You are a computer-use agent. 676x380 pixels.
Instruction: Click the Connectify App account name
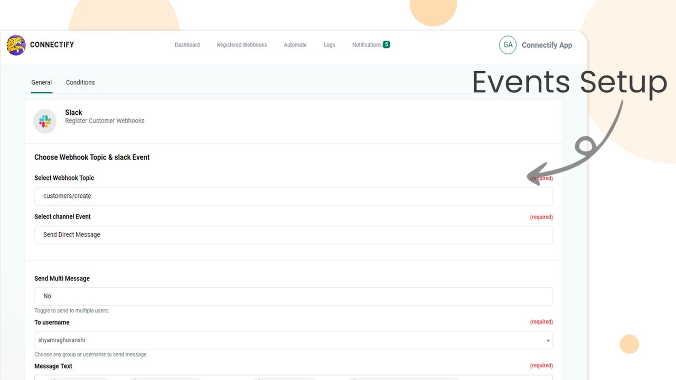pos(547,45)
